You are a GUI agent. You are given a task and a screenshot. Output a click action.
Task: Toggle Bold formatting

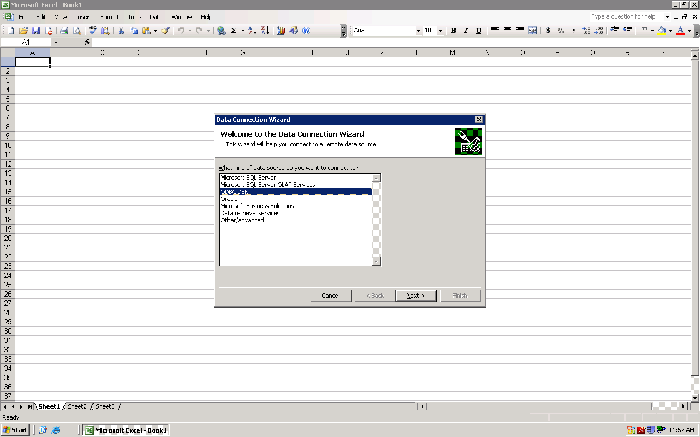coord(453,31)
